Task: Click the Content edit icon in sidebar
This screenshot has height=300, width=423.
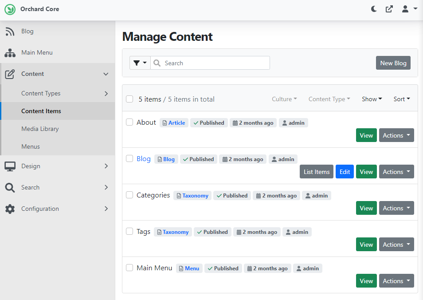Action: click(10, 74)
